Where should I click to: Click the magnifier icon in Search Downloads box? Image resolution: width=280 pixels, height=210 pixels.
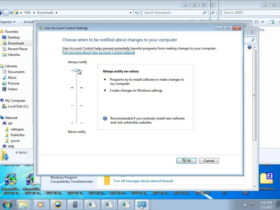click(x=205, y=13)
